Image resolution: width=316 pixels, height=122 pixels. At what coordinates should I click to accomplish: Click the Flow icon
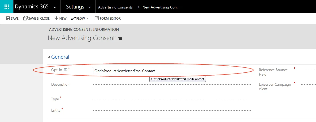tap(73, 18)
